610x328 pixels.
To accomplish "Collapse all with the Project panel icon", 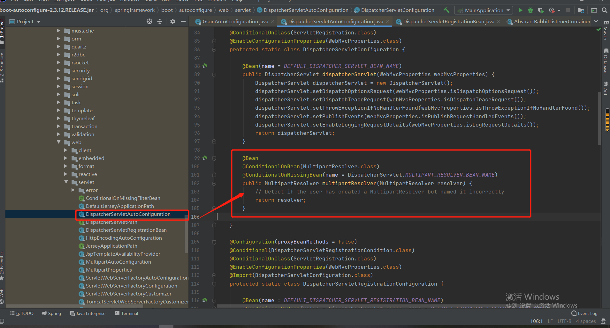I will click(x=160, y=21).
